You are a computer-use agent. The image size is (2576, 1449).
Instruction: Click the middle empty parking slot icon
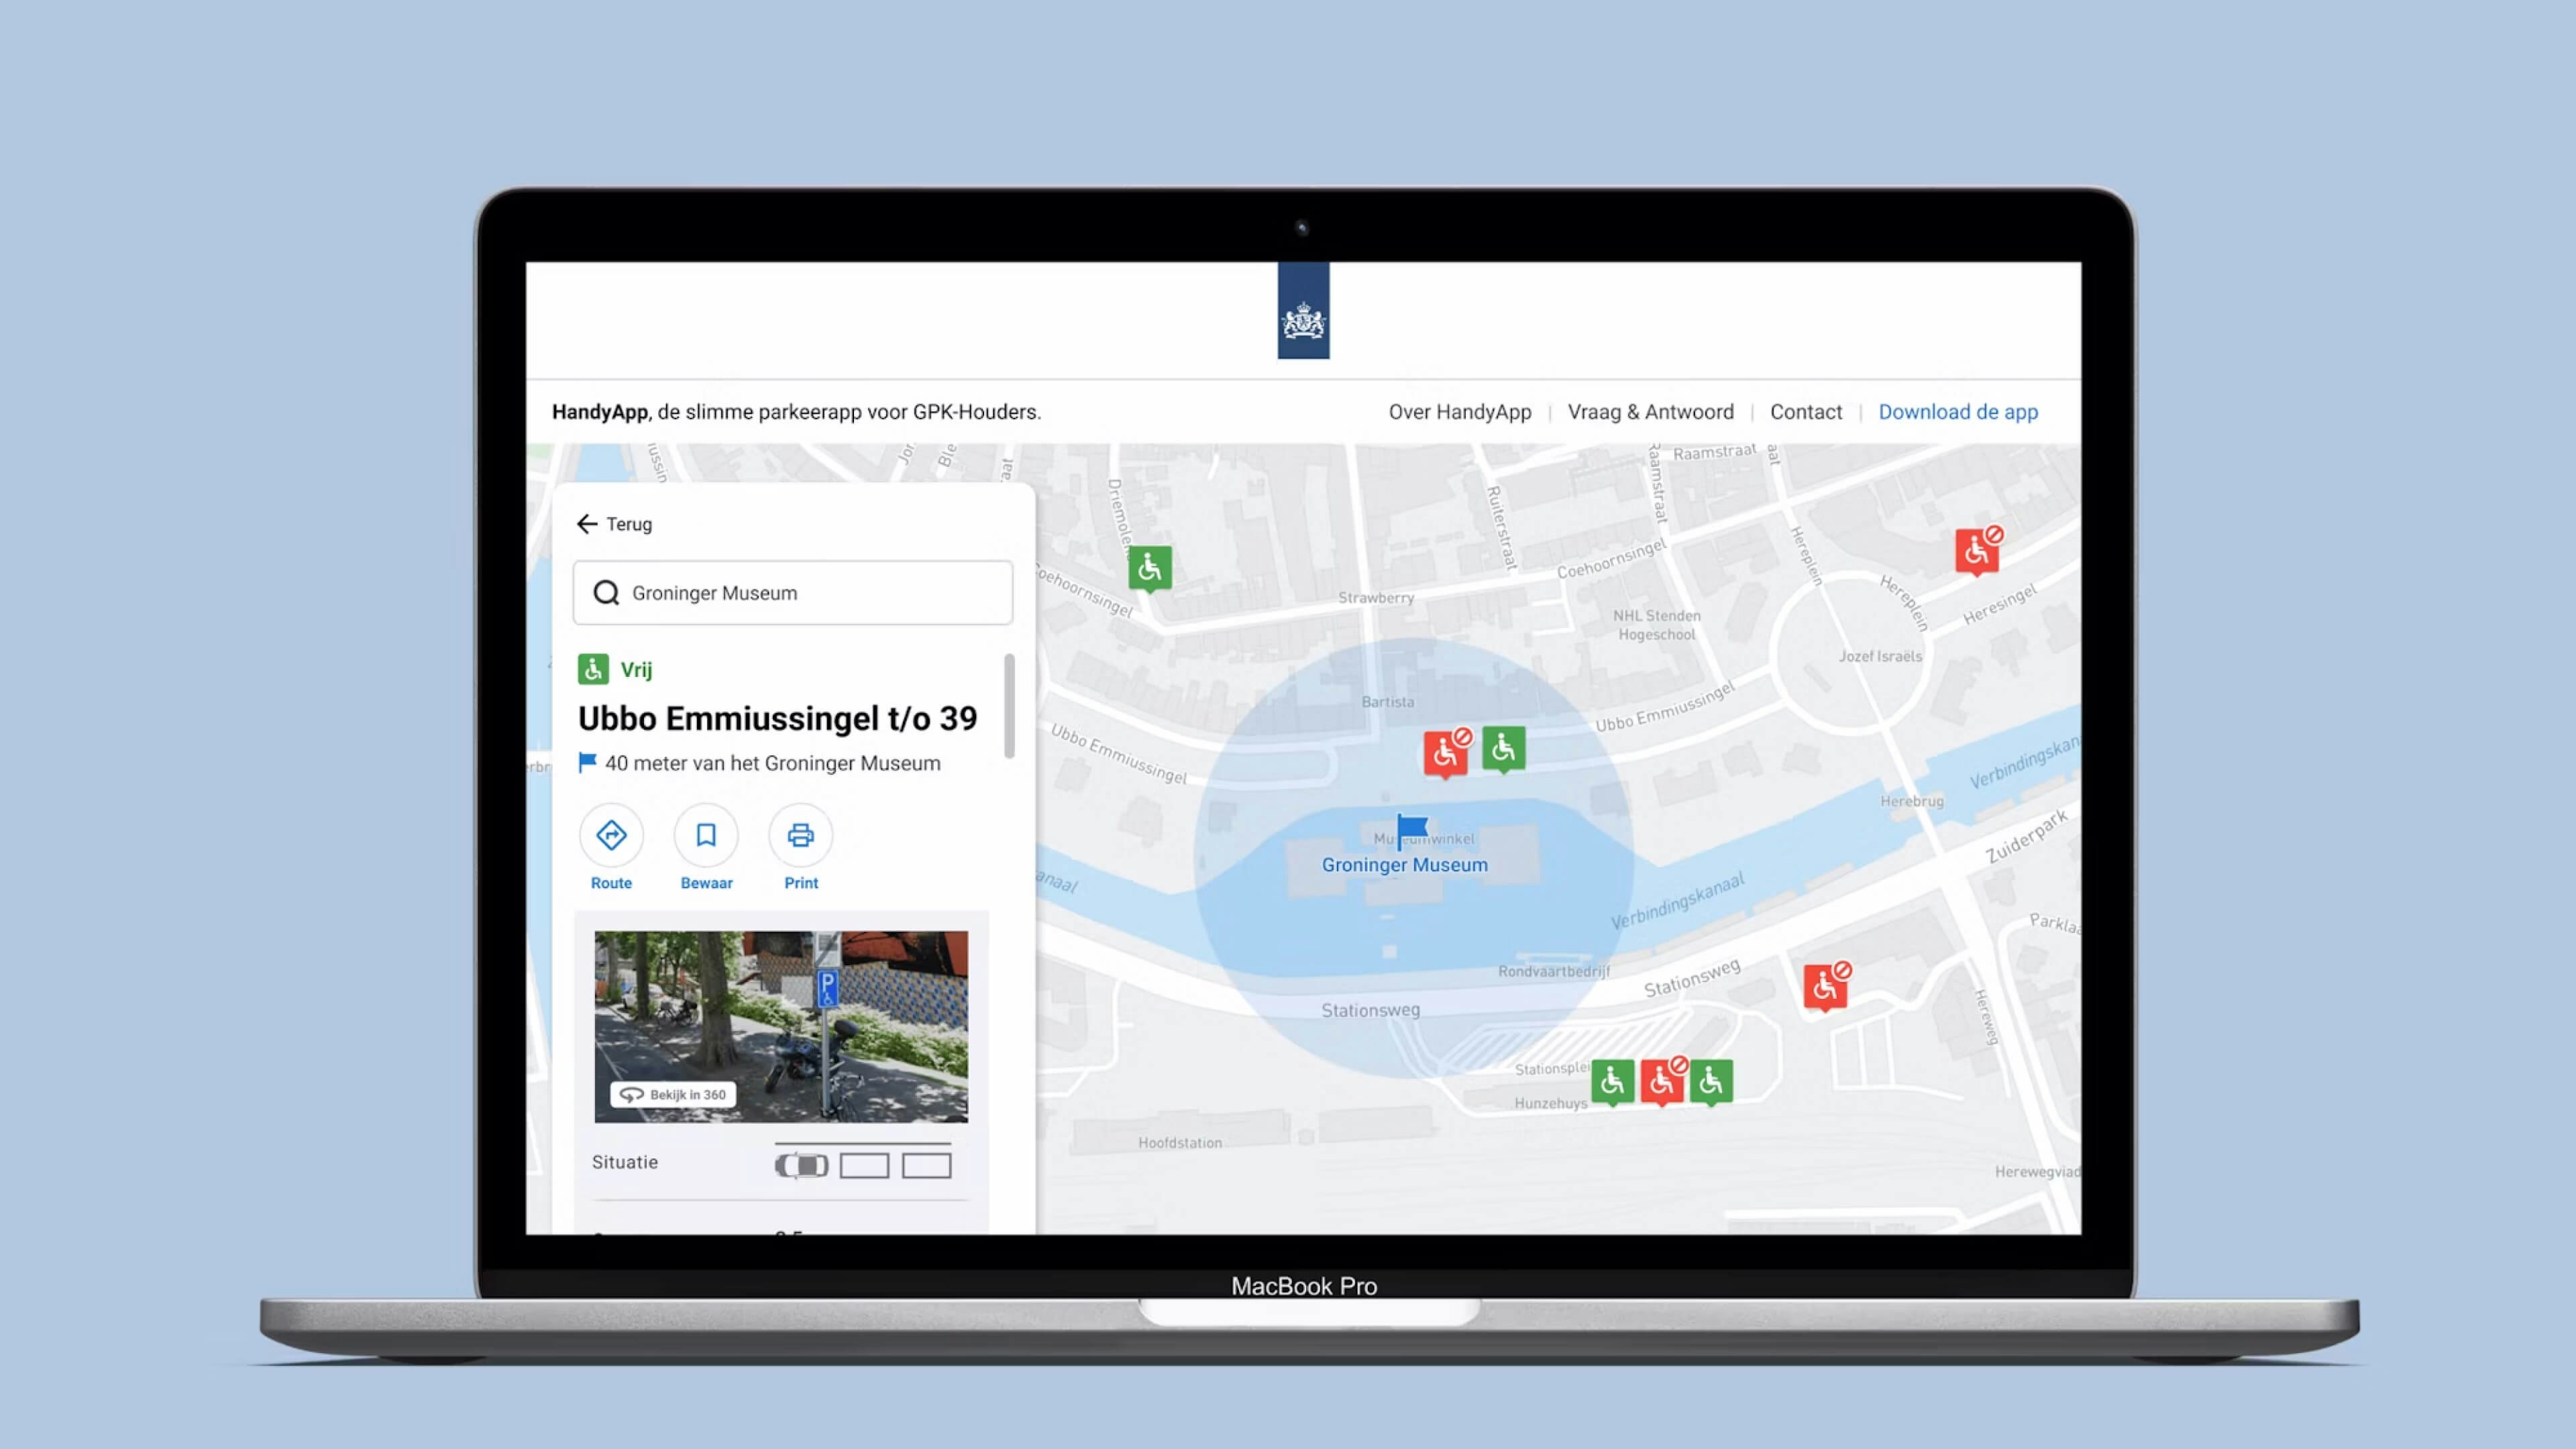tap(864, 1165)
